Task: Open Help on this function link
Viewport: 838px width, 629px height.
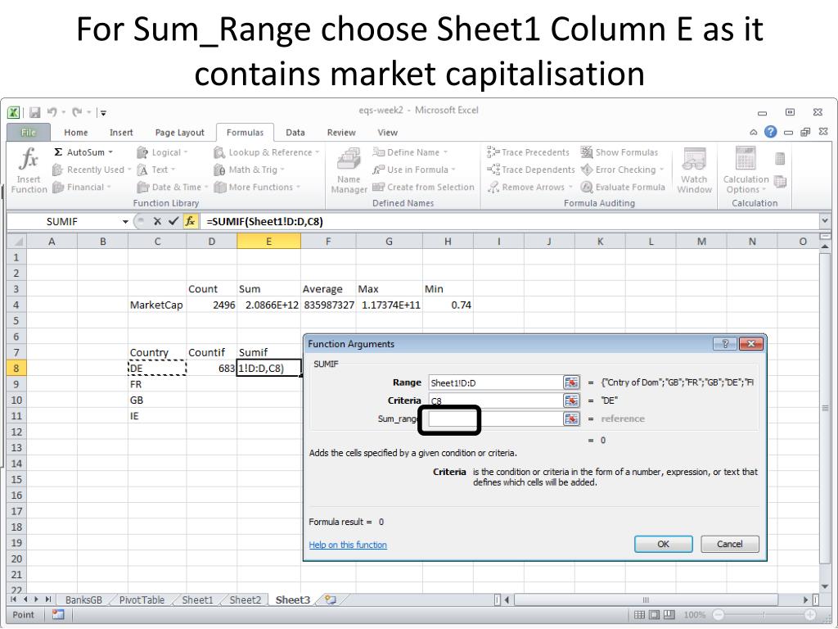Action: click(x=348, y=545)
